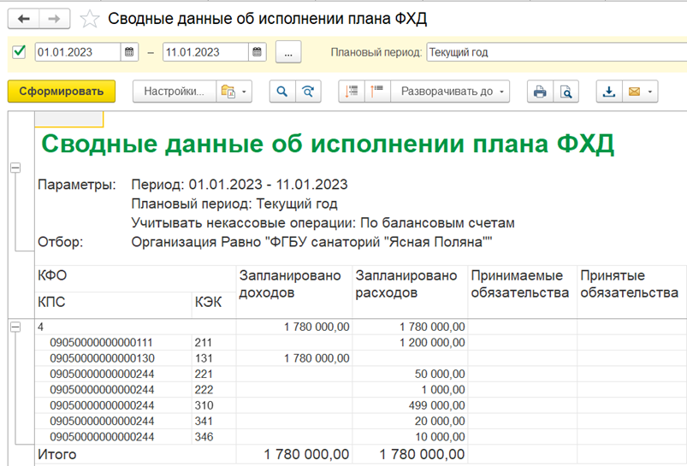
Task: Open the report variants folder dropdown
Action: tap(234, 91)
